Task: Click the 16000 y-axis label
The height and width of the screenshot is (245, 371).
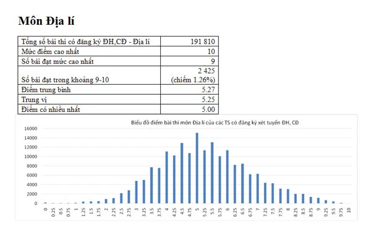Action: coord(31,129)
